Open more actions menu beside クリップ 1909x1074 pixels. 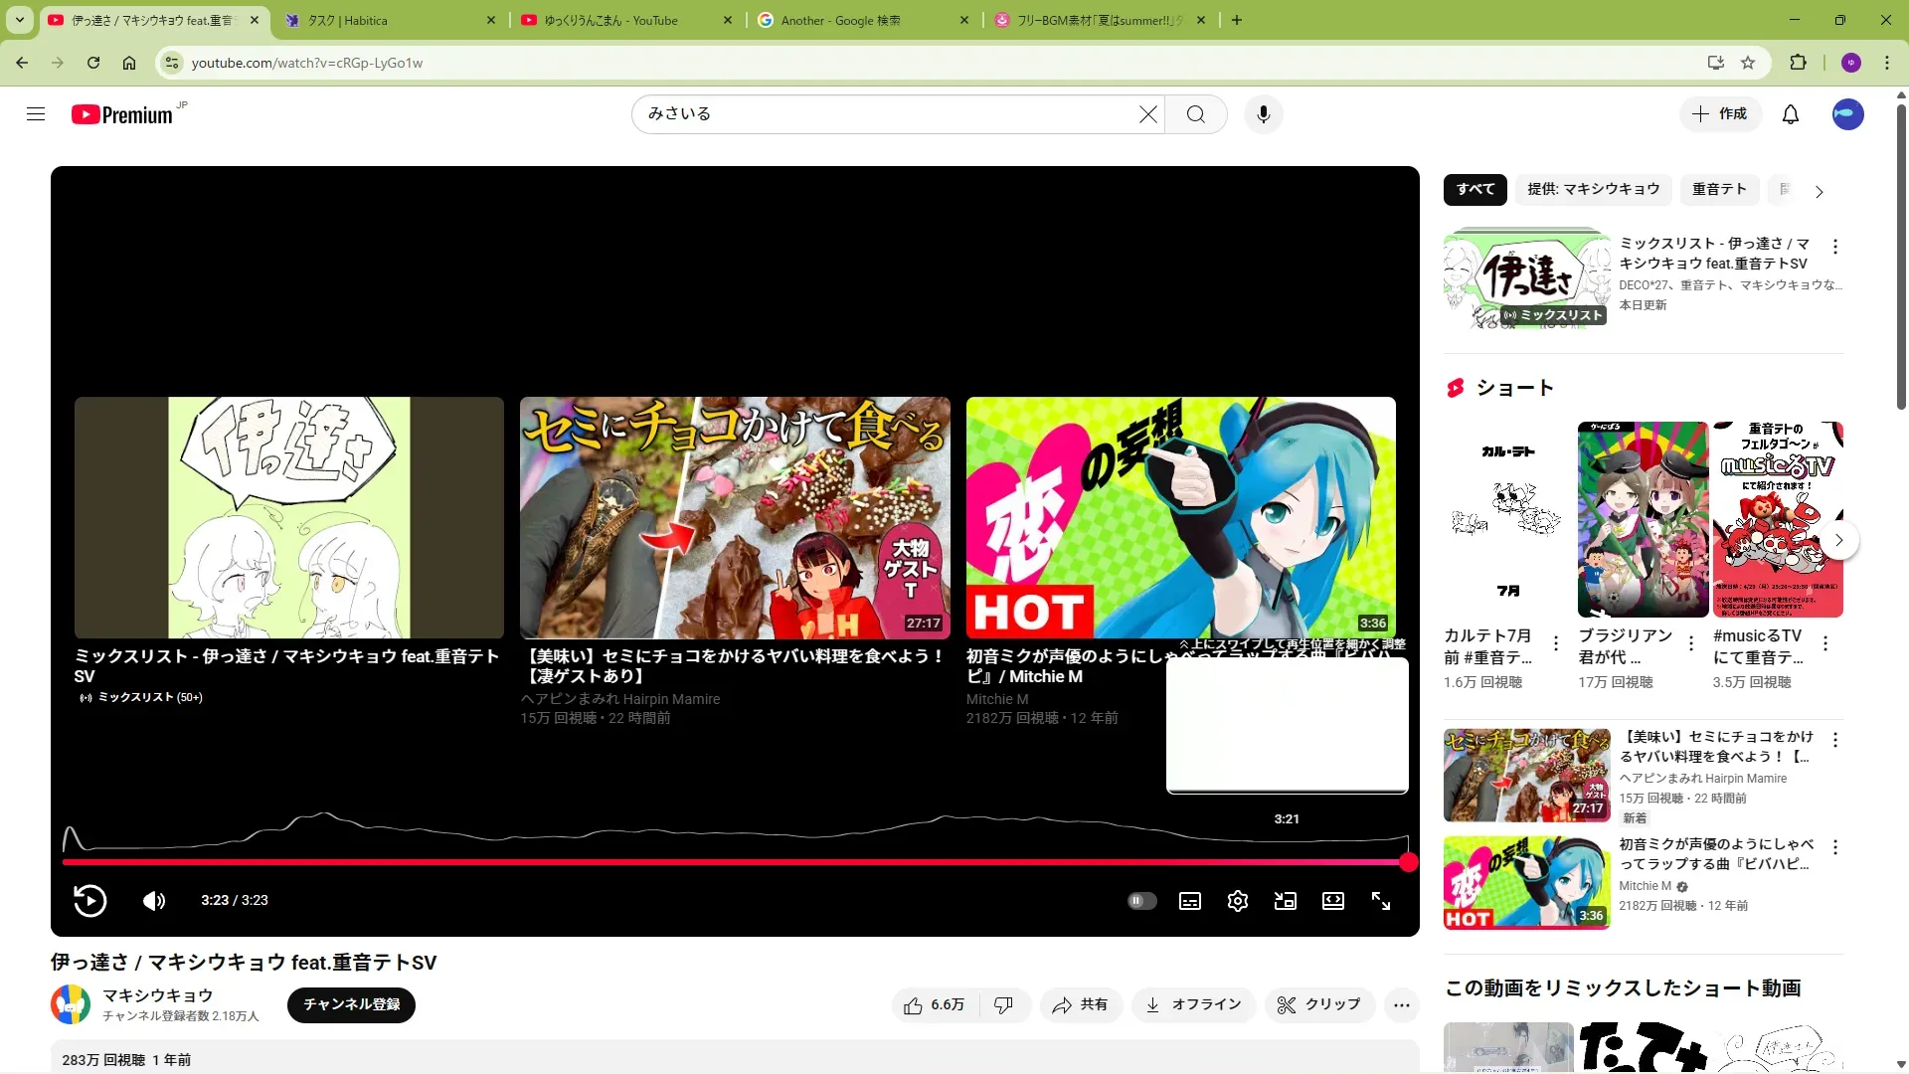(x=1401, y=1005)
